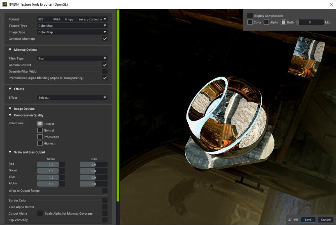
Task: Collapse the Effects section
Action: tap(10, 89)
